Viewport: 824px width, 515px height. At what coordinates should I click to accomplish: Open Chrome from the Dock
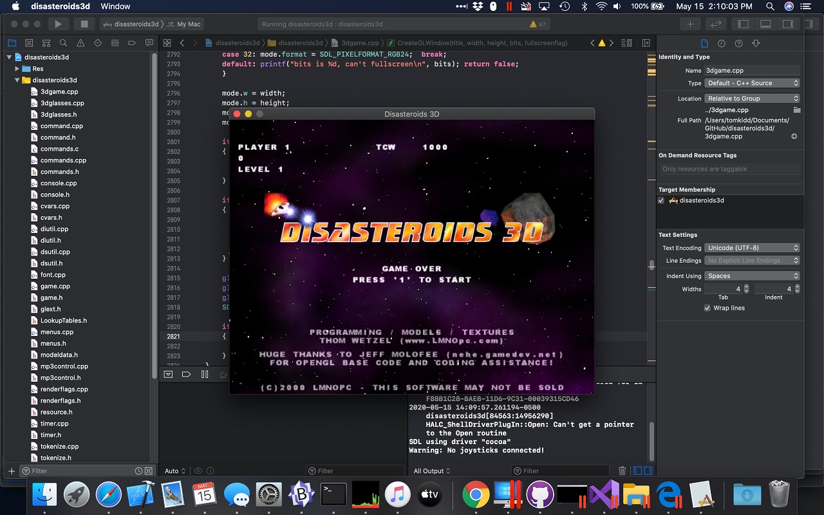(x=476, y=494)
